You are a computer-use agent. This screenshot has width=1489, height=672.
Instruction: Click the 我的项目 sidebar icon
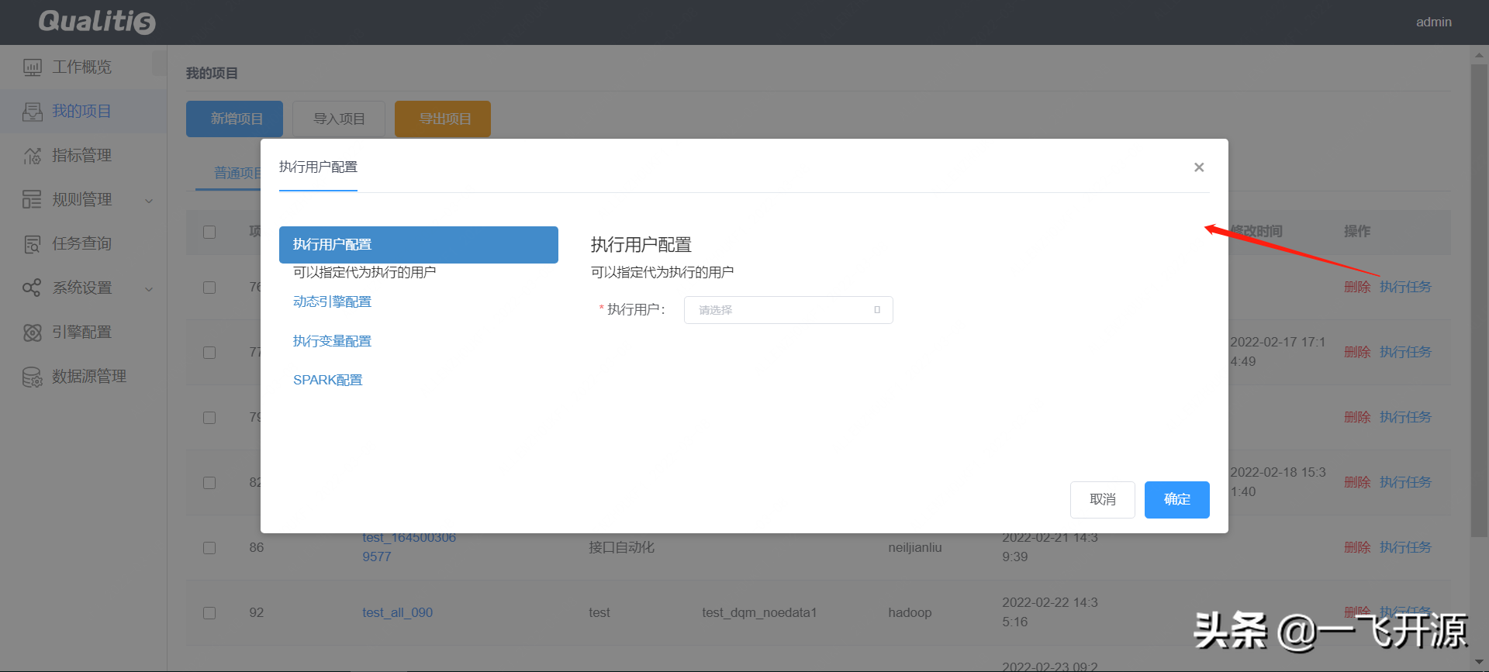[33, 112]
